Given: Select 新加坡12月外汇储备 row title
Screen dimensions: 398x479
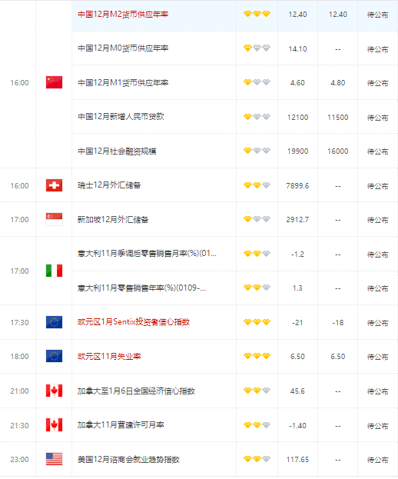Looking at the screenshot, I should (113, 220).
